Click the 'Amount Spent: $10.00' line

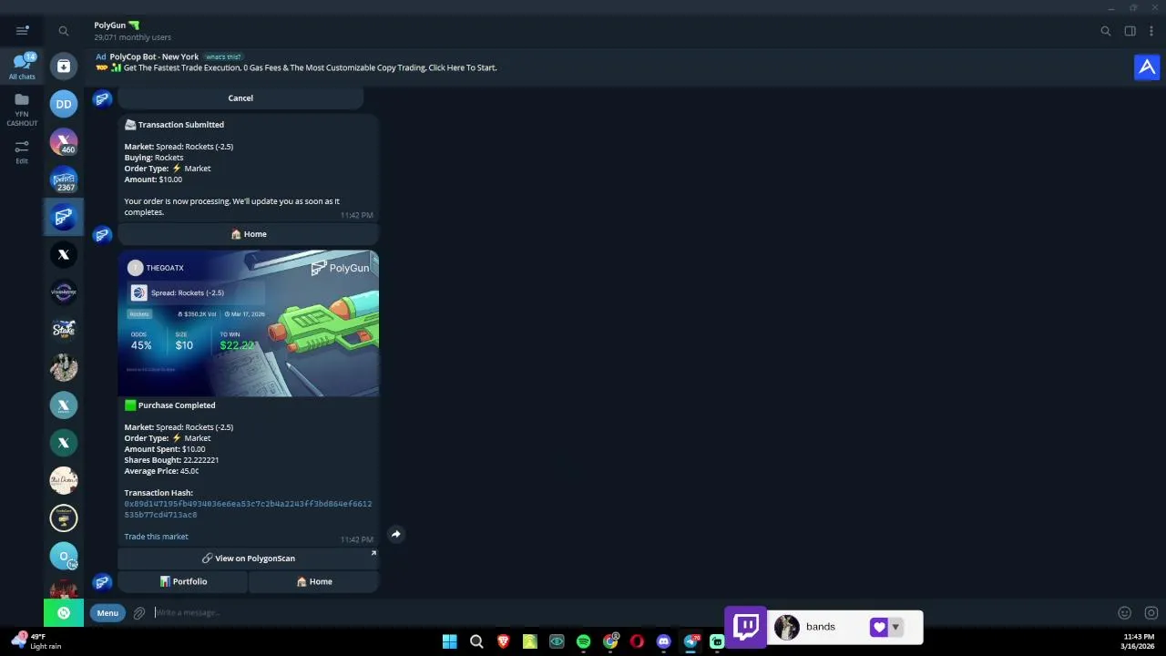[x=165, y=449]
